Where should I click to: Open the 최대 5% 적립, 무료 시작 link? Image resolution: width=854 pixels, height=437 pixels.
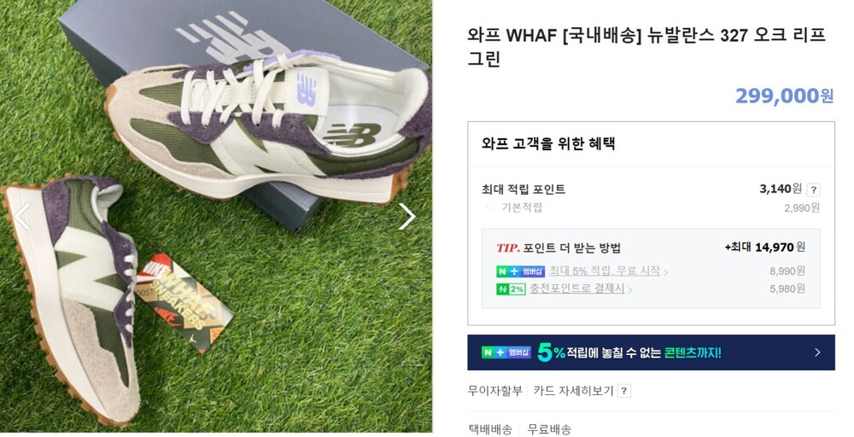(605, 271)
